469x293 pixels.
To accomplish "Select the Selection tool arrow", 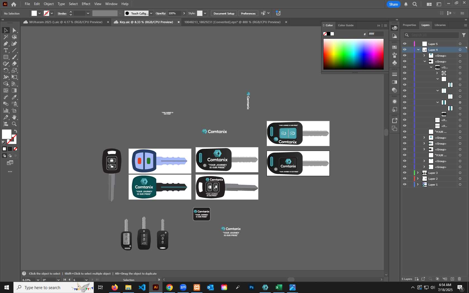I will [x=6, y=30].
